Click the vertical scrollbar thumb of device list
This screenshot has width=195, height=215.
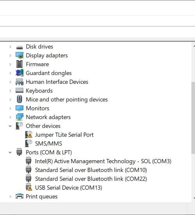click(193, 118)
